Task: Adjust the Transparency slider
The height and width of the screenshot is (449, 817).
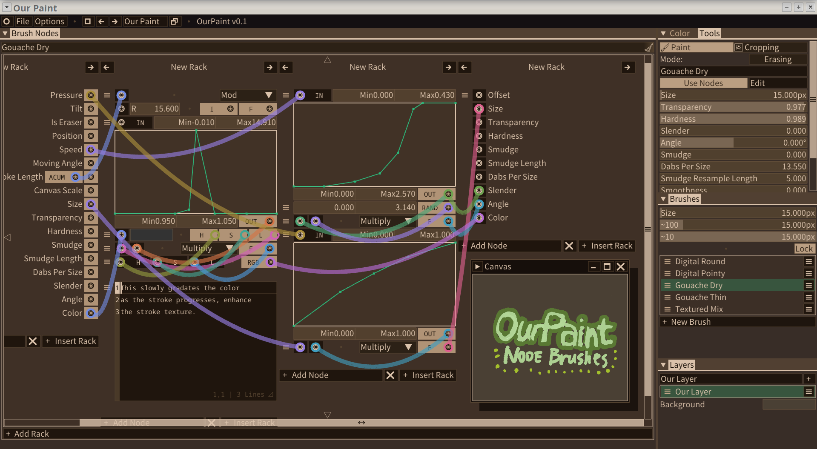Action: pyautogui.click(x=733, y=107)
